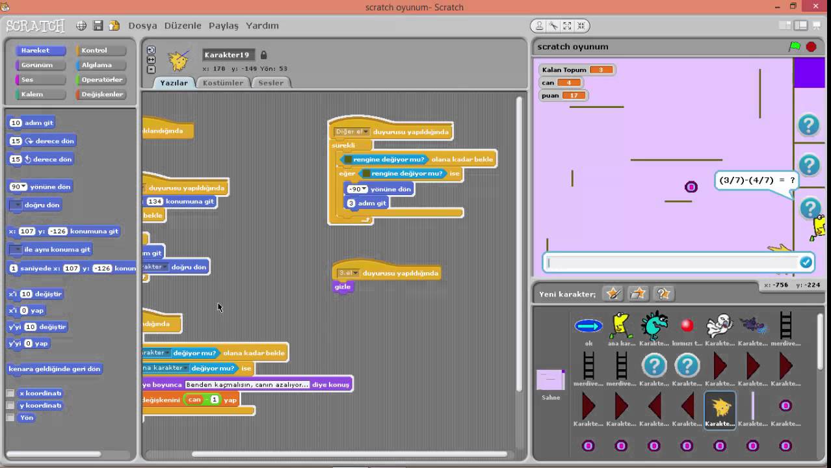The height and width of the screenshot is (468, 831).
Task: Open the Kalem block category
Action: [x=40, y=94]
